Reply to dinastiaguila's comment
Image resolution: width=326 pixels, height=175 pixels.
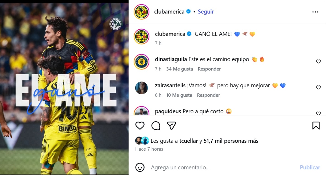[x=209, y=69]
